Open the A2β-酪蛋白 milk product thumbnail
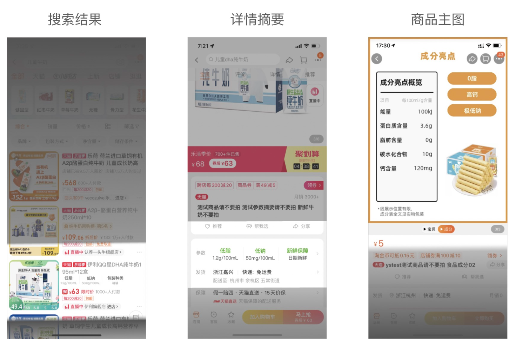The image size is (516, 347). click(x=34, y=231)
